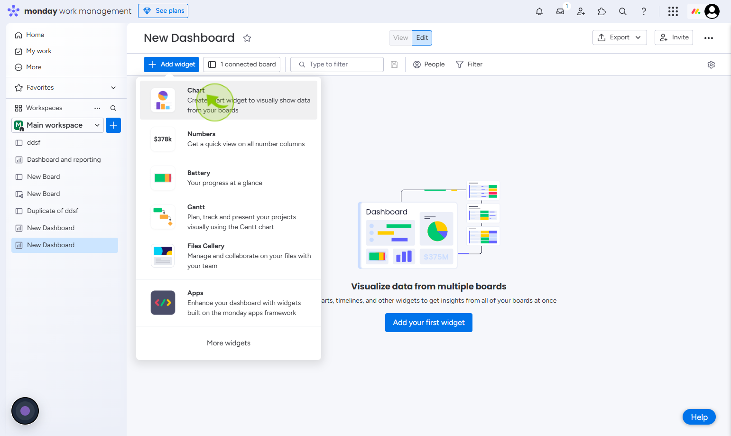Click Add your first widget button
731x436 pixels.
click(429, 323)
